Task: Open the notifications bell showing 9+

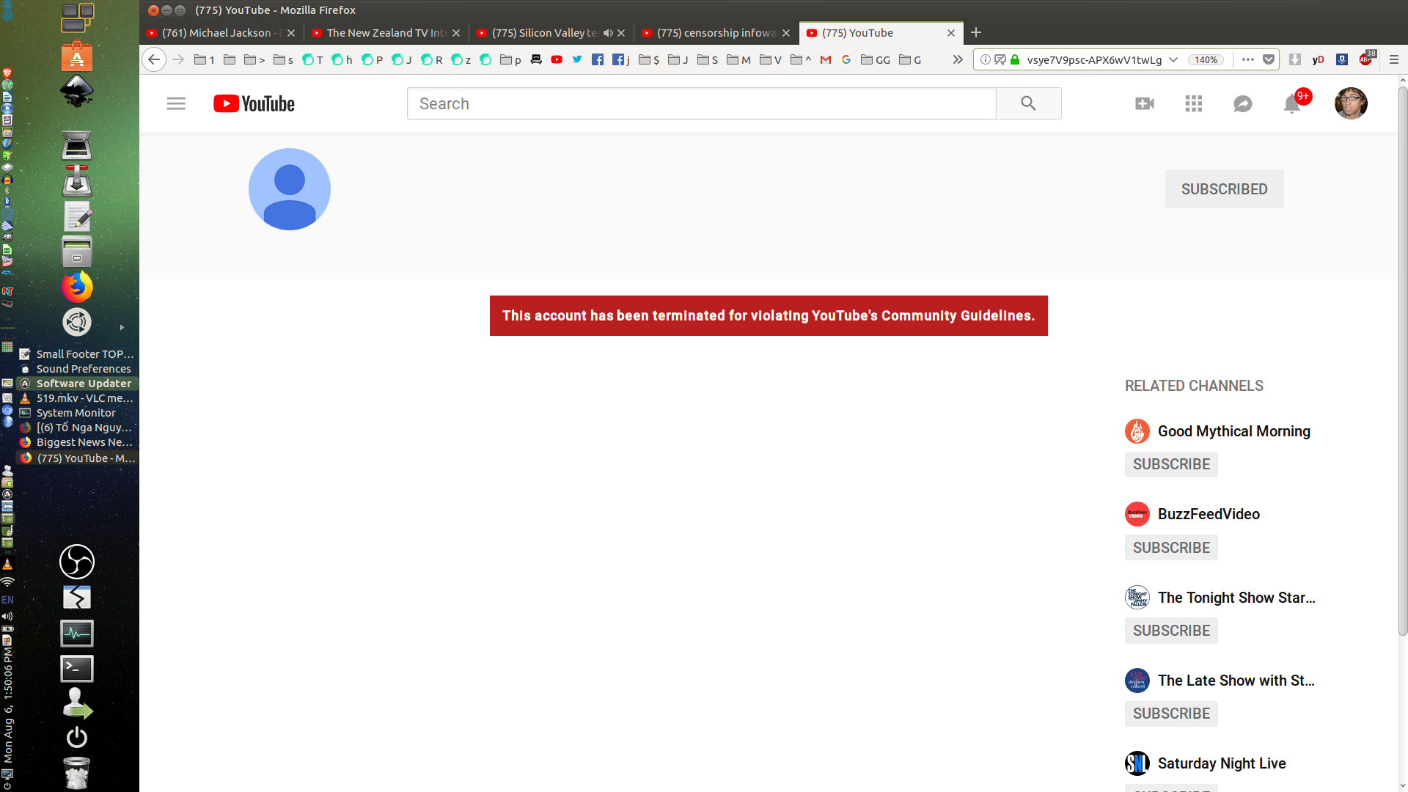Action: coord(1291,103)
